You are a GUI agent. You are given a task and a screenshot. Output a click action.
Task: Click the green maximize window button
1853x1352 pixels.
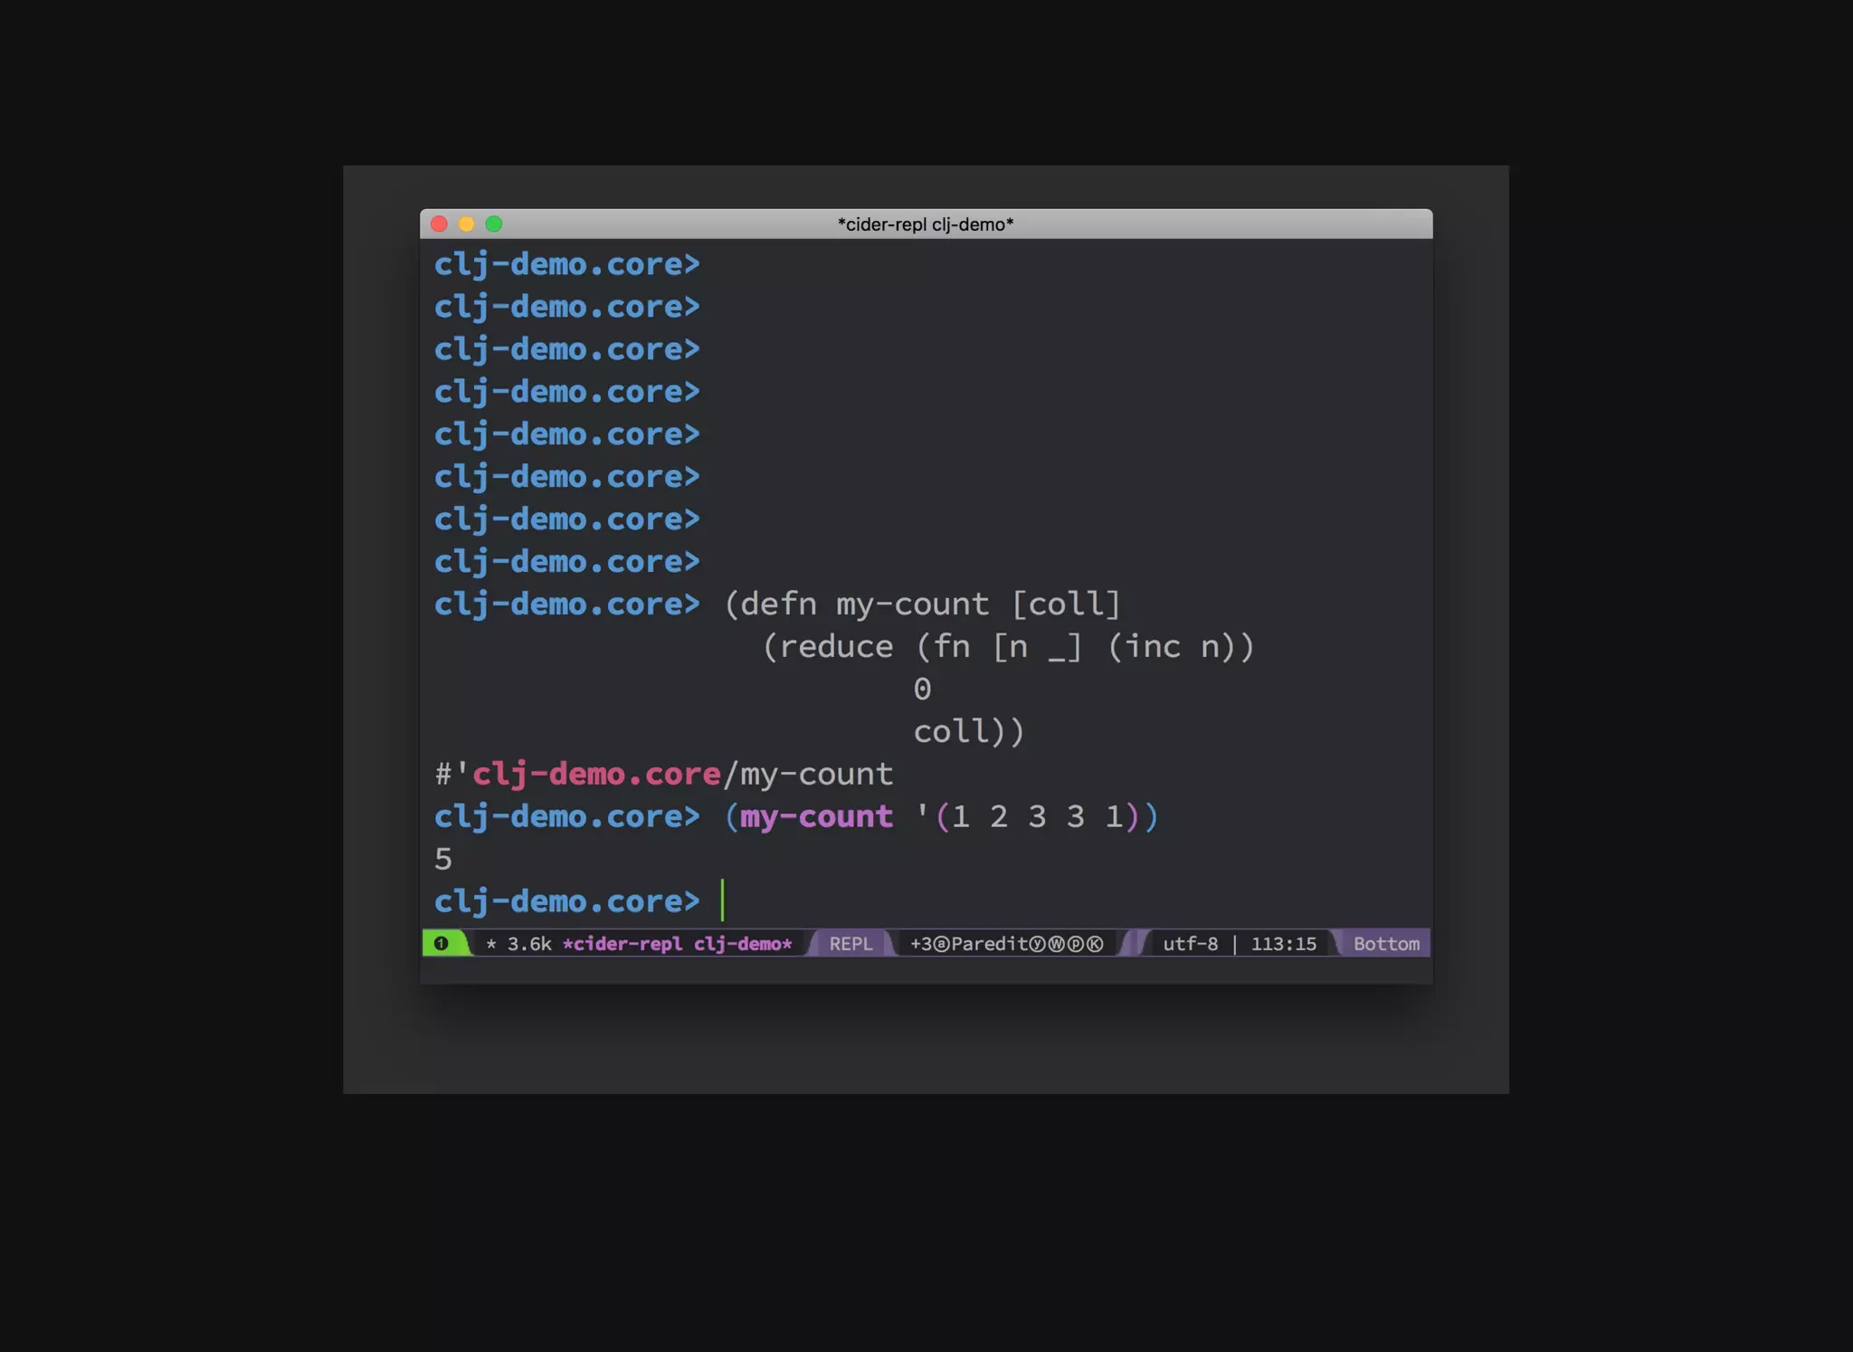[x=494, y=224]
